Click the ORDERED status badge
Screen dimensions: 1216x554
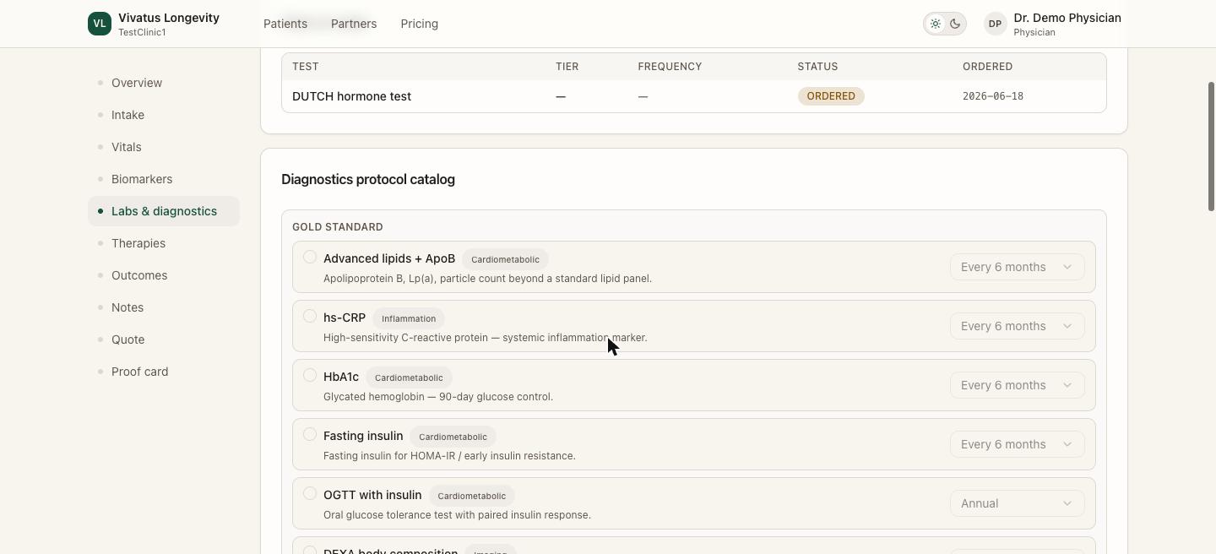pyautogui.click(x=831, y=96)
